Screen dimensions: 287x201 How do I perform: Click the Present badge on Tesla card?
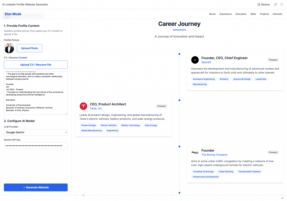tap(161, 106)
